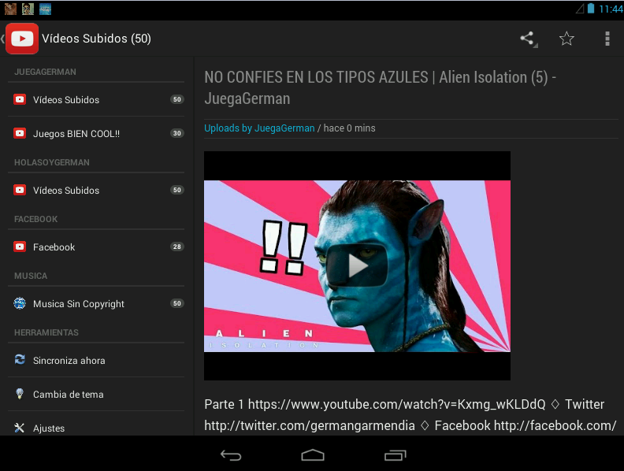Tap Vídeos Subidos (50) header title
The width and height of the screenshot is (624, 471).
[x=96, y=39]
